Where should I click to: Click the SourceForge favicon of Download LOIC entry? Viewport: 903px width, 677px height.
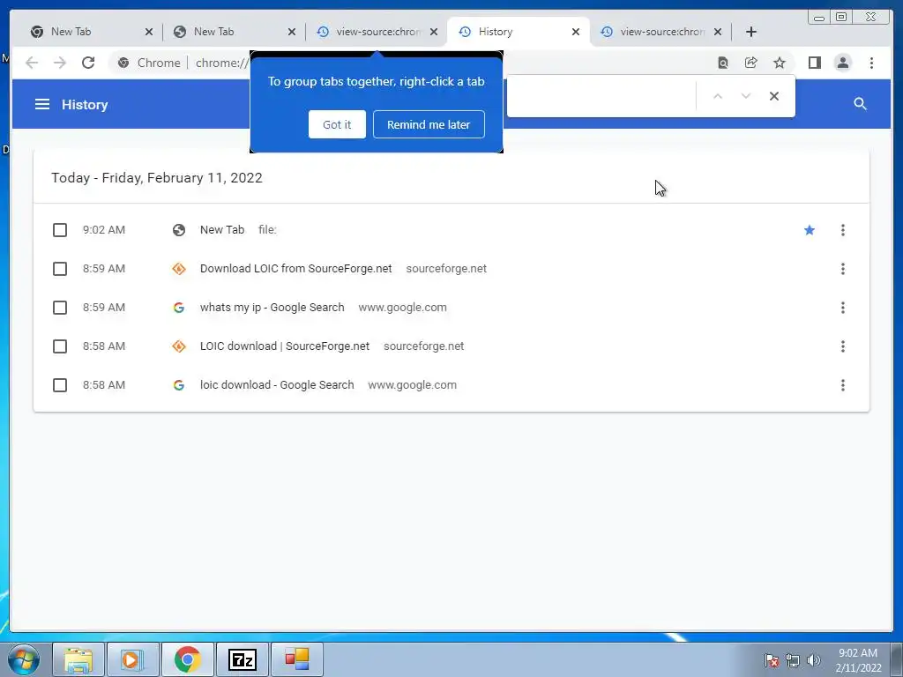click(179, 269)
